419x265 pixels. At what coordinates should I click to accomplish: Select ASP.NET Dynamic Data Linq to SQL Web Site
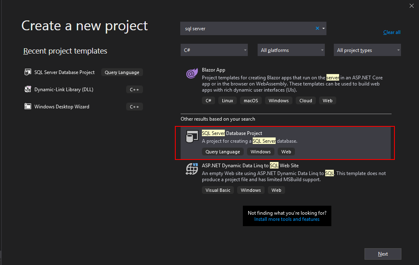(x=250, y=166)
